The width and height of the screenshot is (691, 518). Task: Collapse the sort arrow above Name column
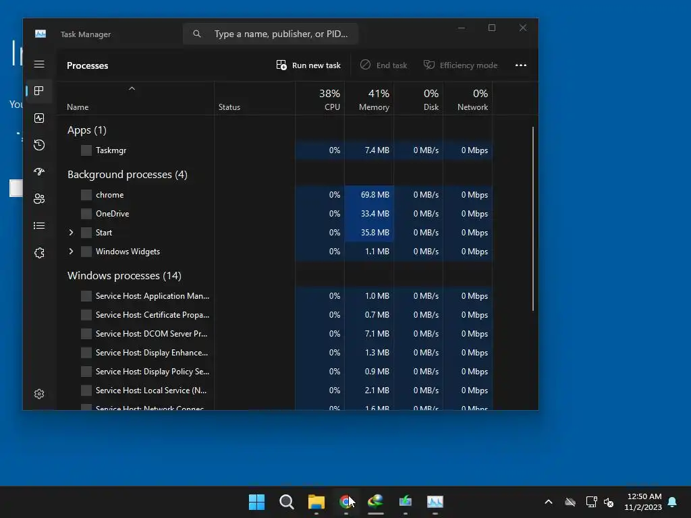tap(132, 88)
